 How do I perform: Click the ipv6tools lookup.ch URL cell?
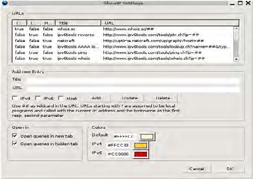point(167,47)
